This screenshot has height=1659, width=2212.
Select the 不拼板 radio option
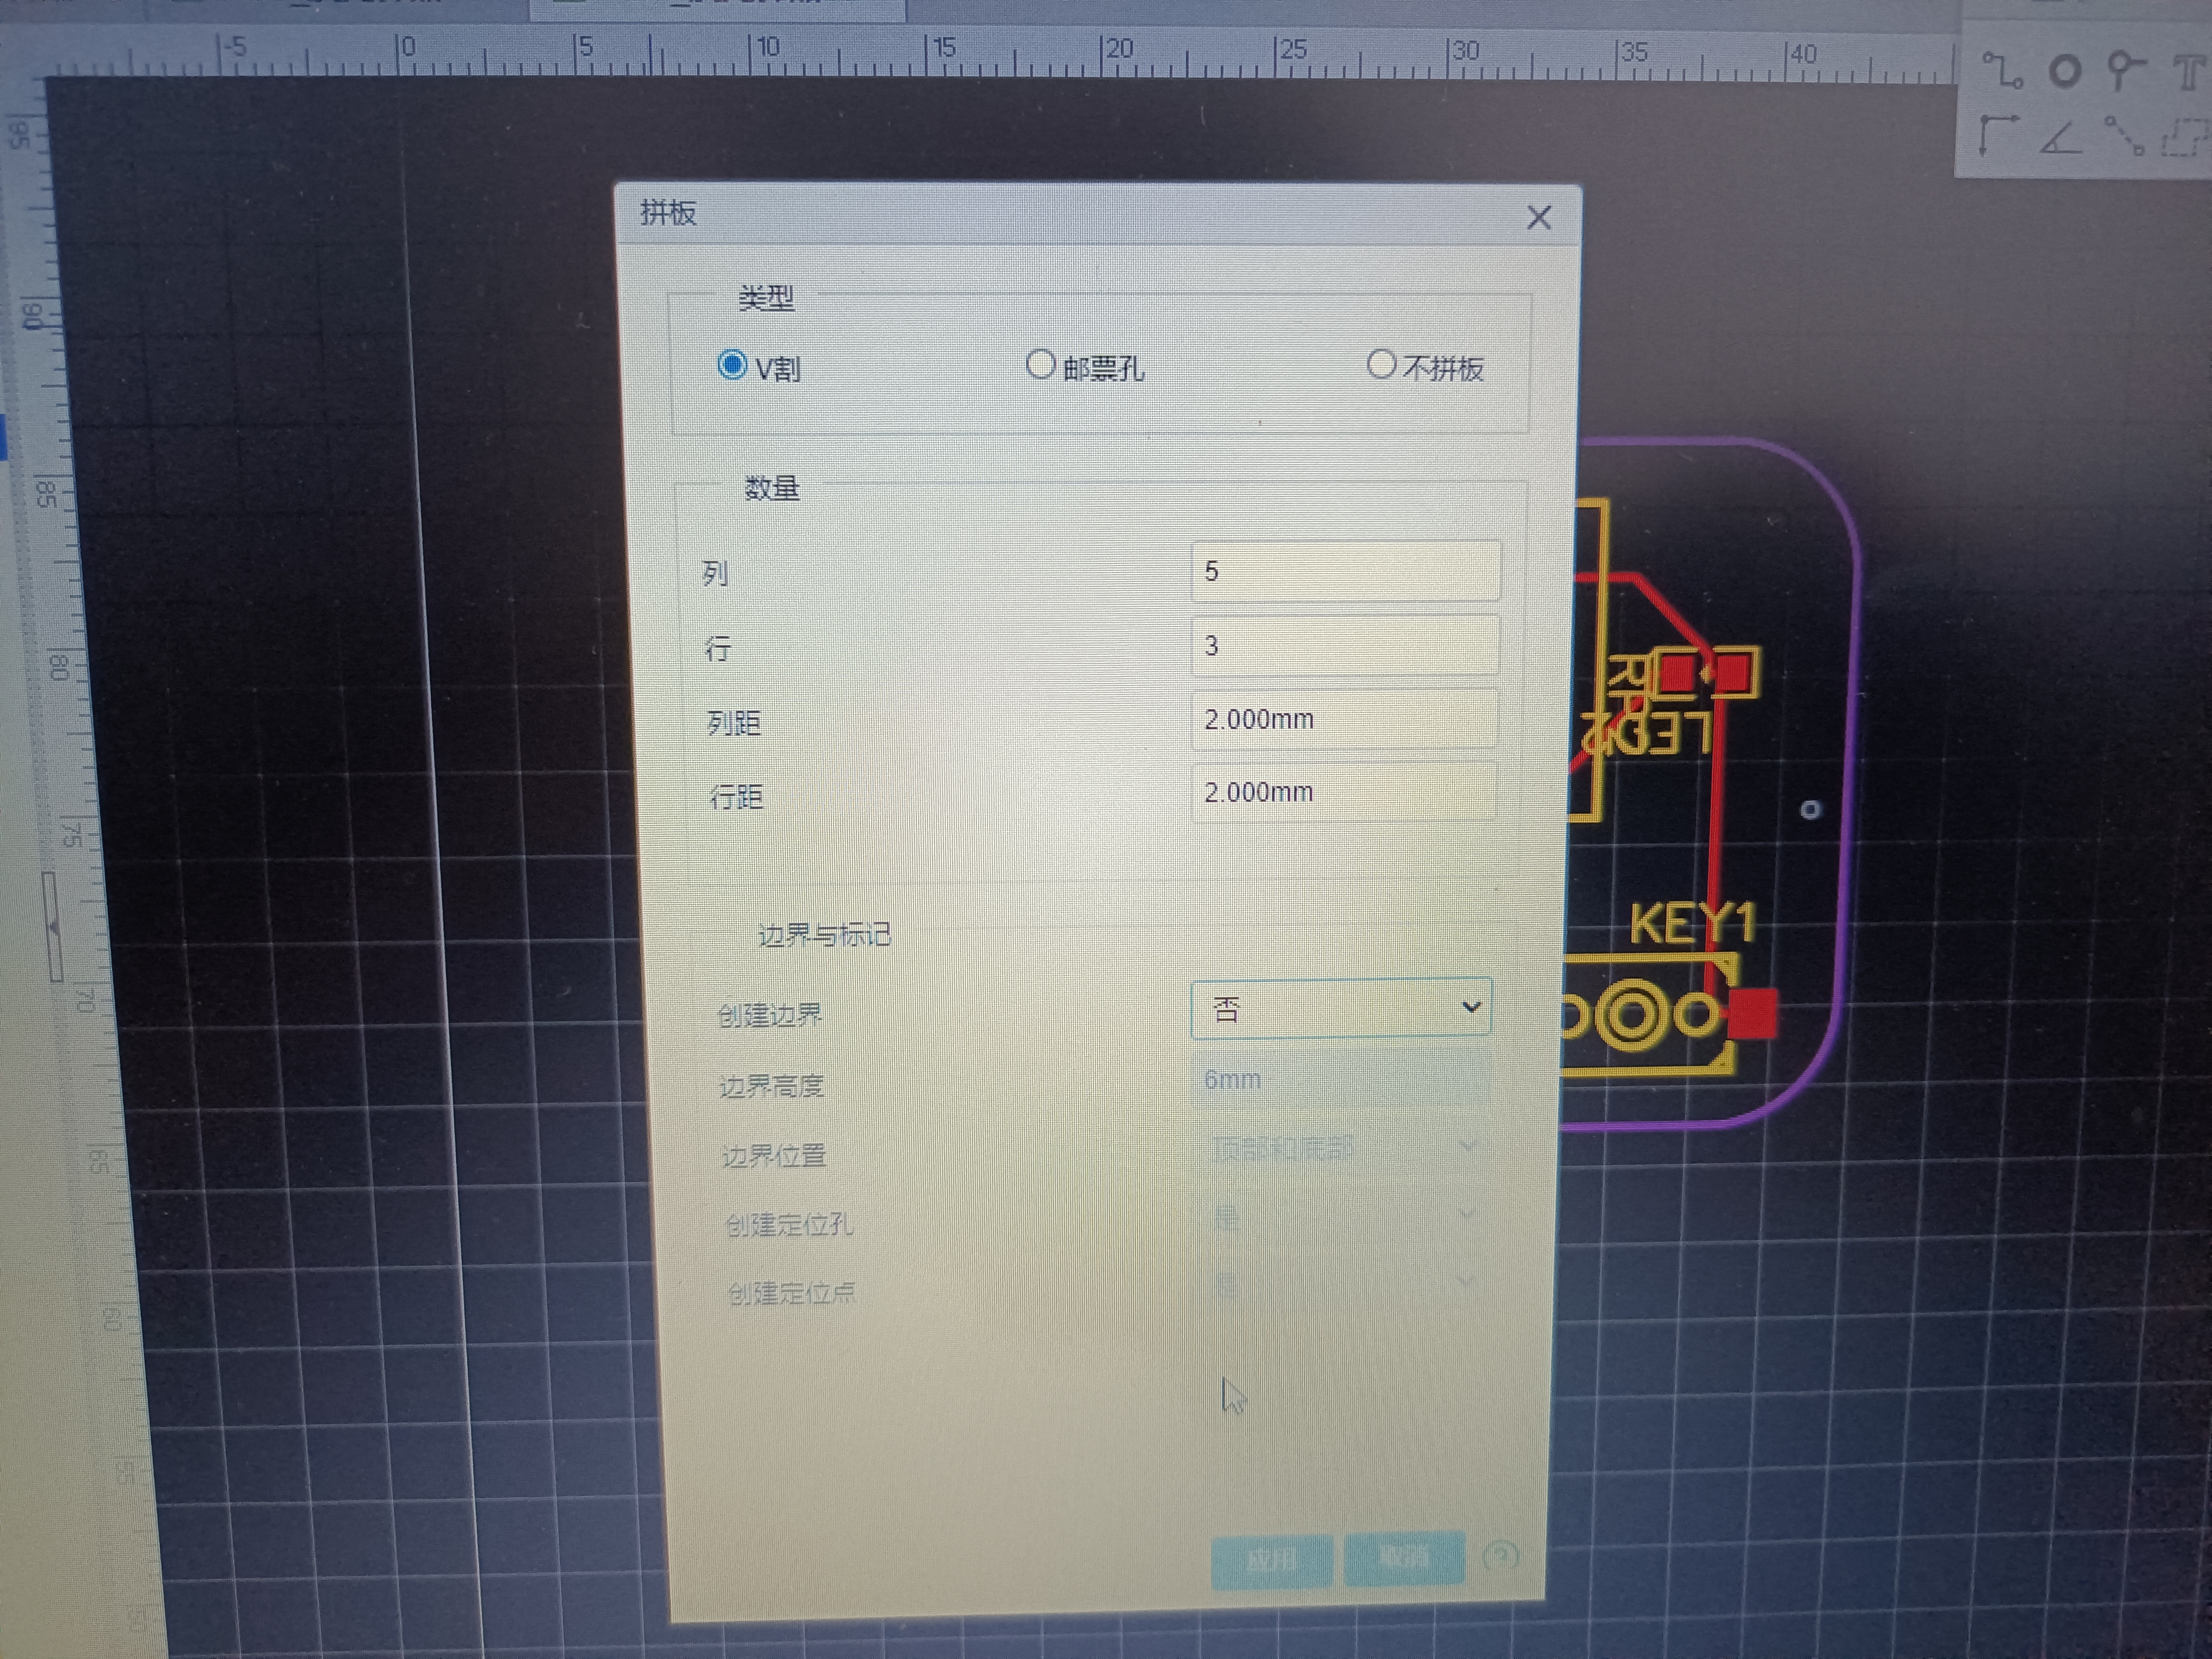[1381, 364]
